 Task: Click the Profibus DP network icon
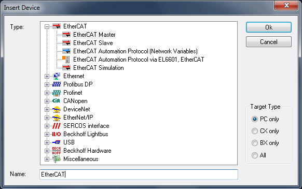coord(57,84)
